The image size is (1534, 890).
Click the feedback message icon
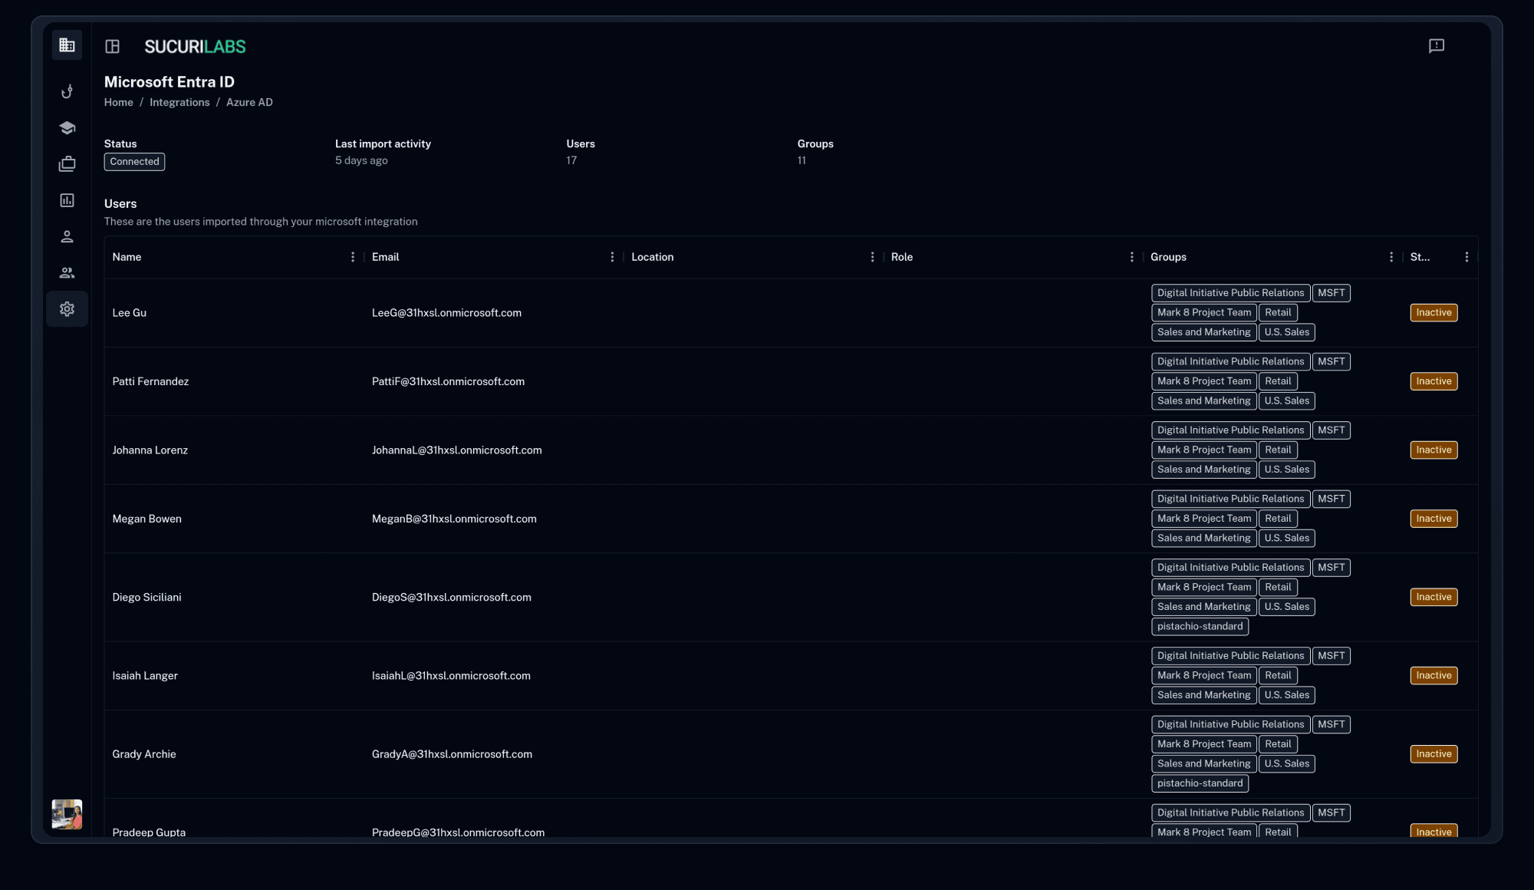pyautogui.click(x=1436, y=46)
